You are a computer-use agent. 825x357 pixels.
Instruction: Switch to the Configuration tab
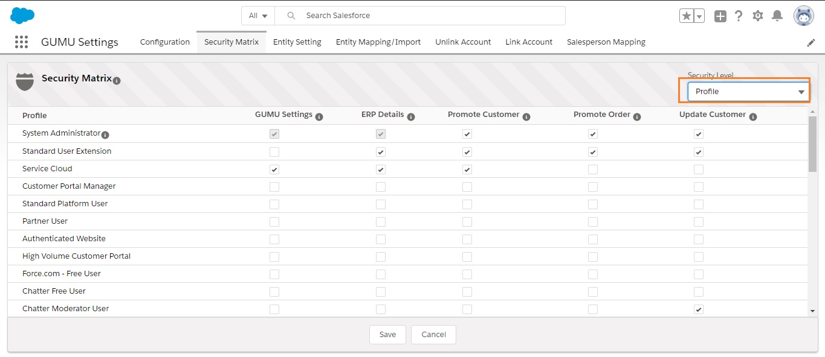(x=165, y=42)
